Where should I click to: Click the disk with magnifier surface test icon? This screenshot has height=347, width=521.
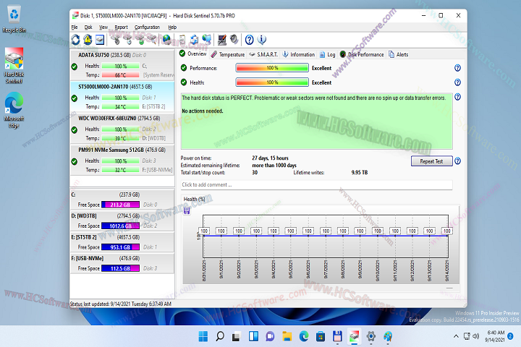tap(152, 40)
